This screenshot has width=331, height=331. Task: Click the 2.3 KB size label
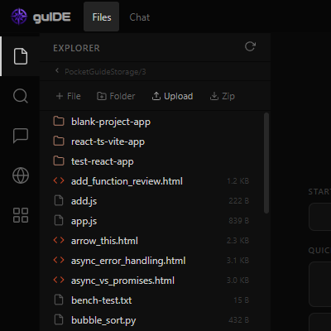click(x=238, y=241)
